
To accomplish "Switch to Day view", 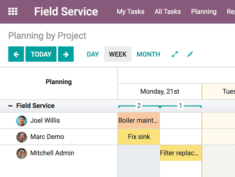I will coord(93,54).
